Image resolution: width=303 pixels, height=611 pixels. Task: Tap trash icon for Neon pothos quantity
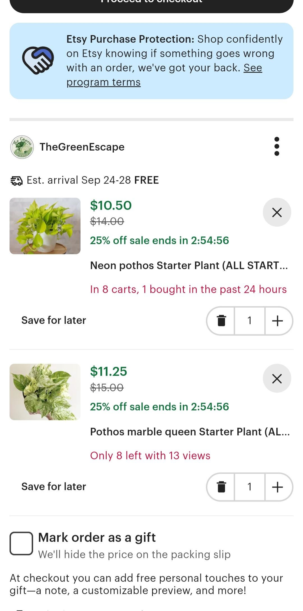click(221, 321)
